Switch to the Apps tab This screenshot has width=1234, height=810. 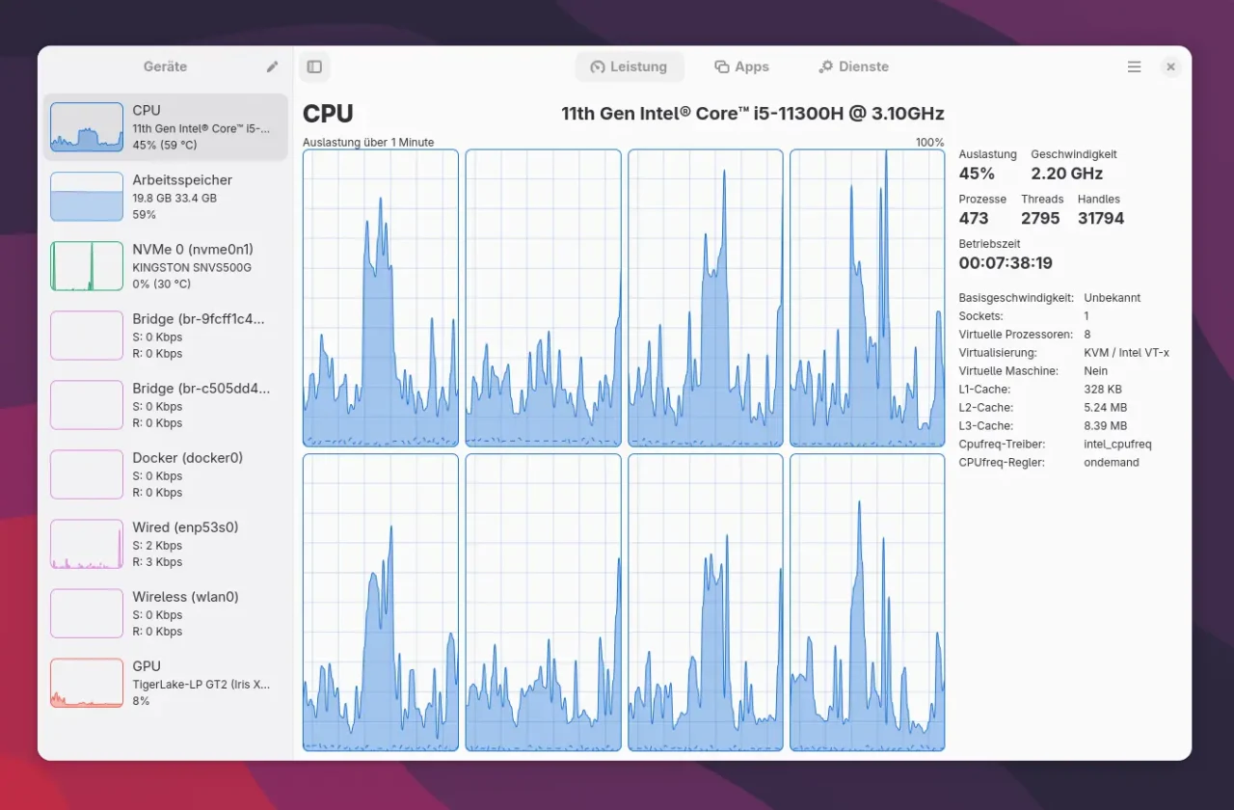pyautogui.click(x=741, y=67)
